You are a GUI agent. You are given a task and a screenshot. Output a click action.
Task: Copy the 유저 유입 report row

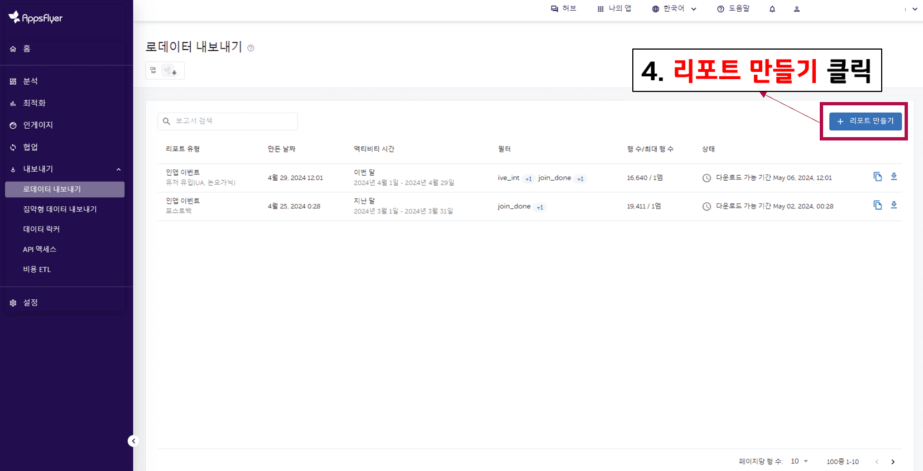click(878, 177)
